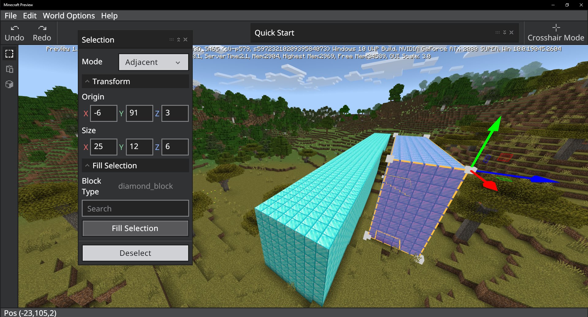Viewport: 588px width, 317px height.
Task: Close the Selection panel with its X icon
Action: pos(185,39)
